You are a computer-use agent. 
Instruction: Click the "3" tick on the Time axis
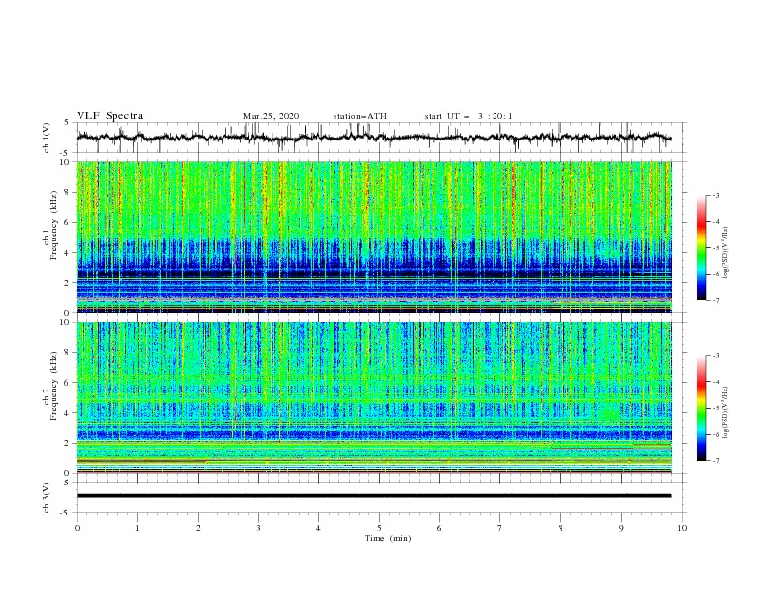(x=258, y=528)
